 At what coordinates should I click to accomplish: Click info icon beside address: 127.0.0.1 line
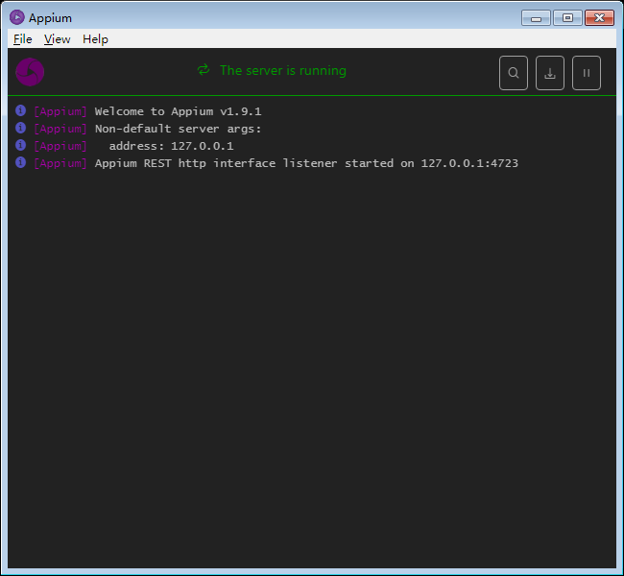point(21,145)
